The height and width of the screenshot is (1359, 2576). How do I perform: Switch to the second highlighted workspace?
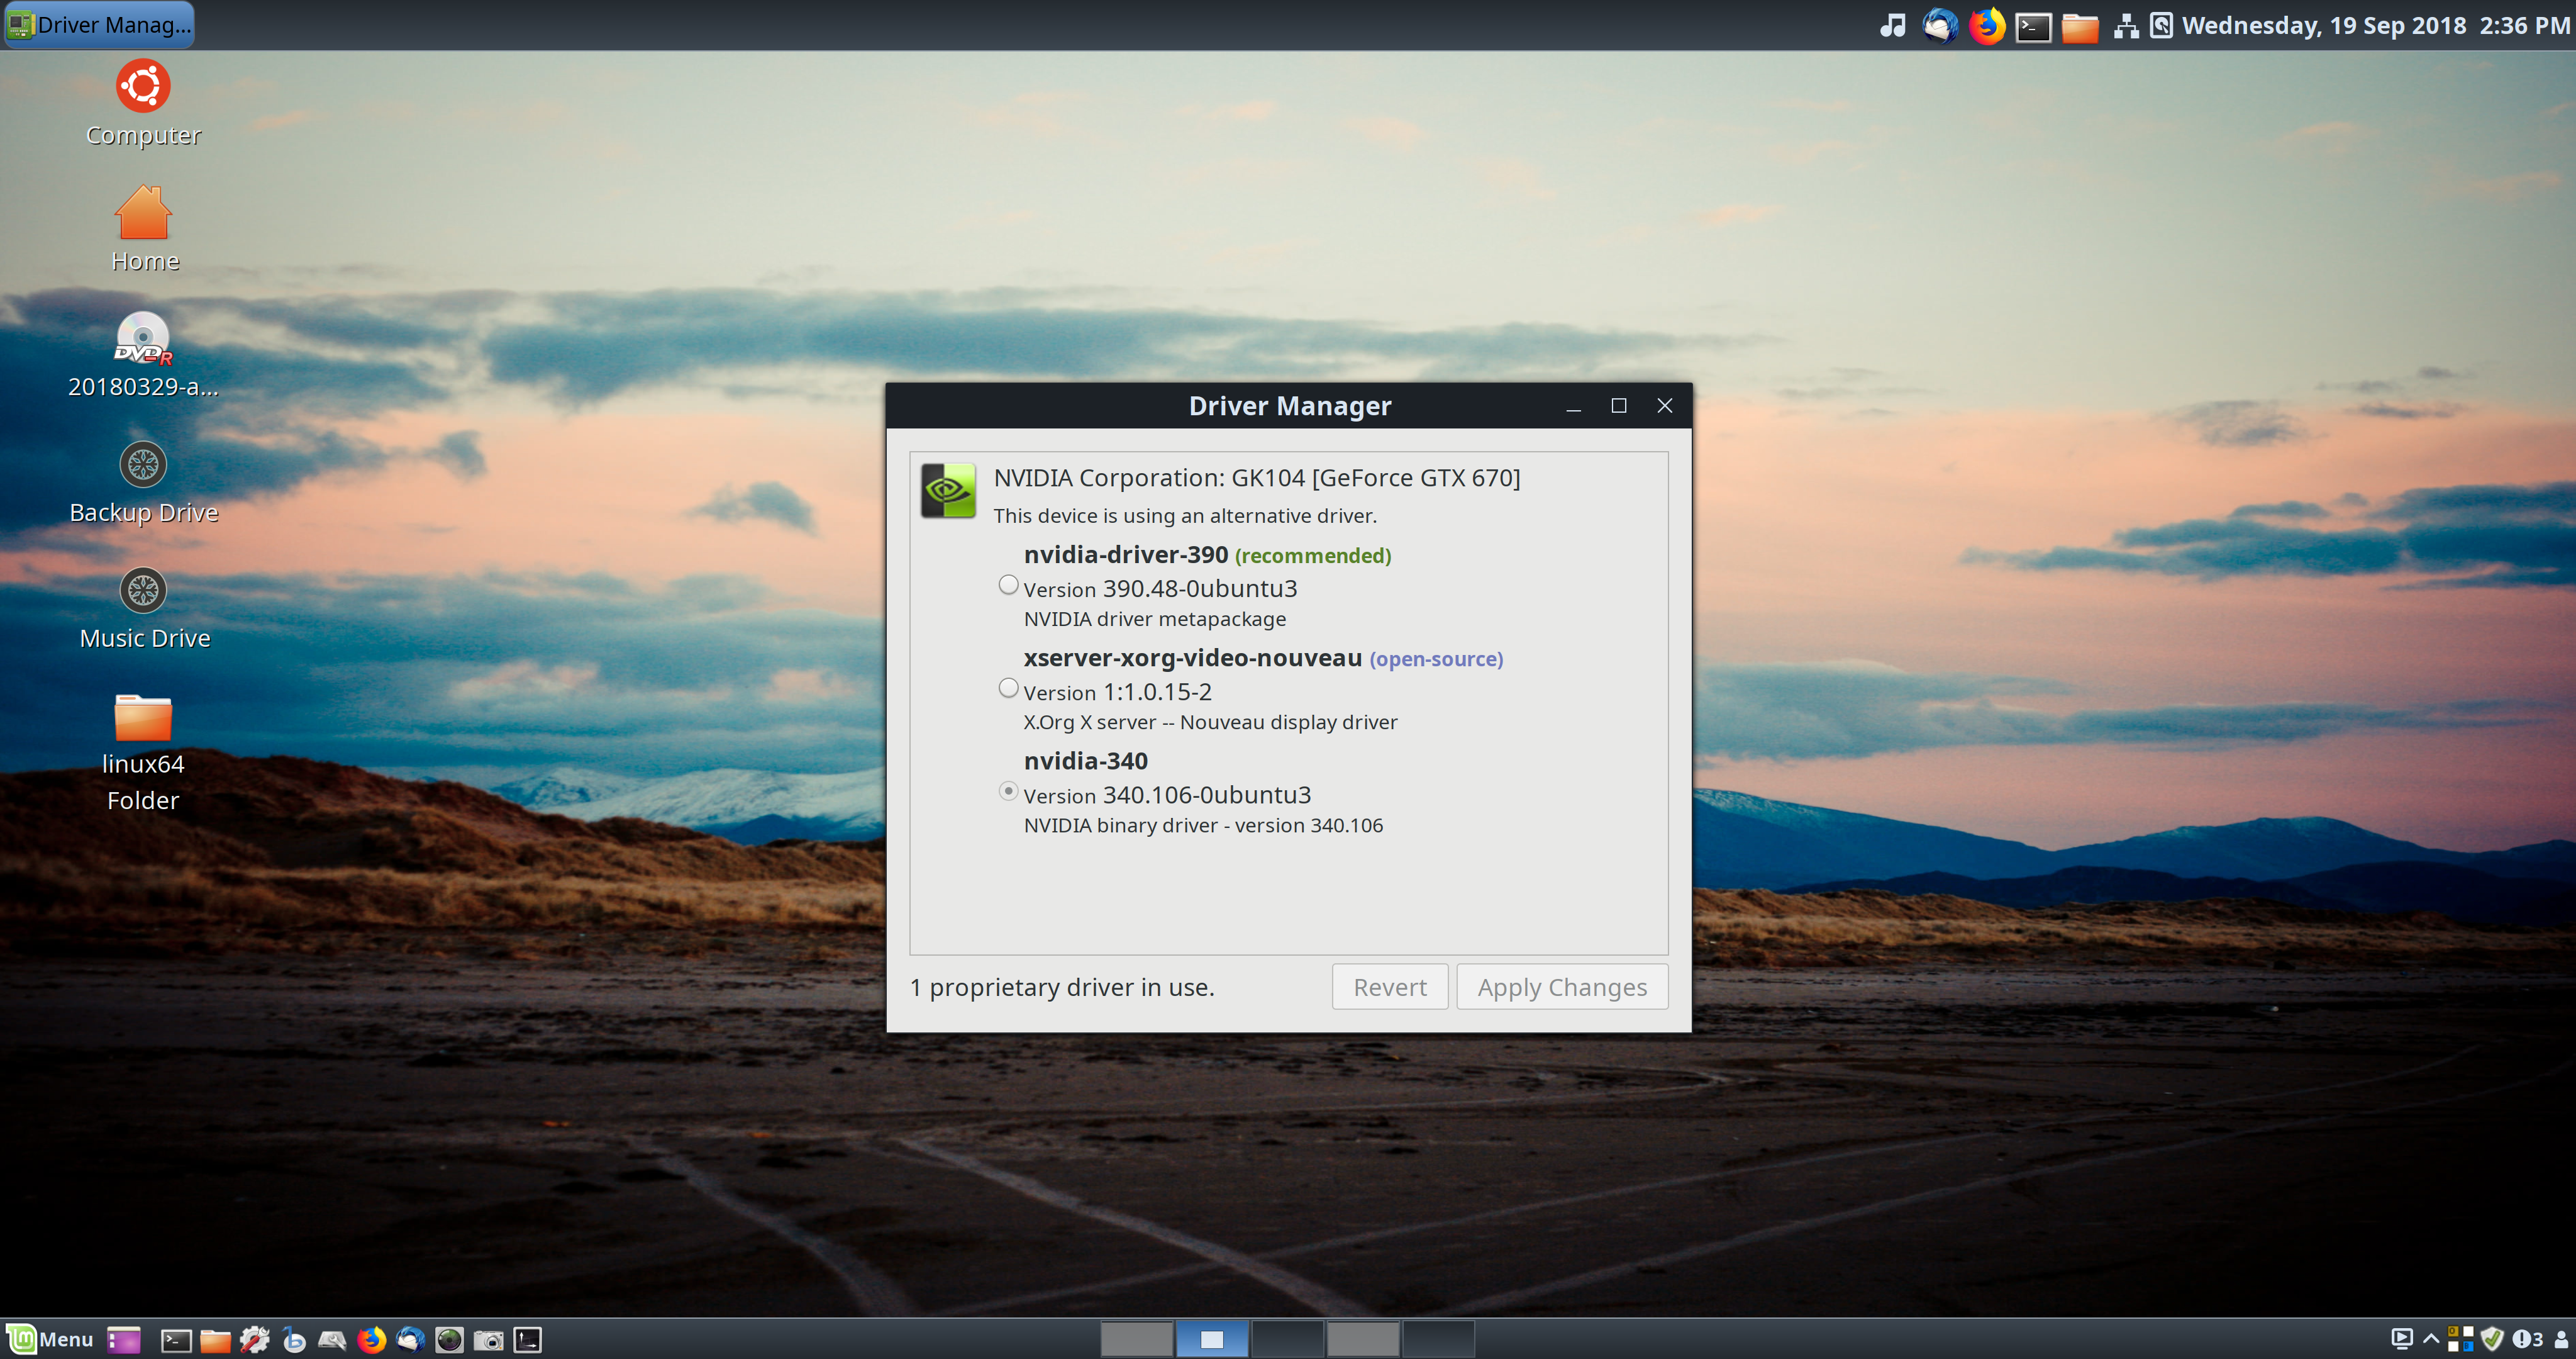coord(1212,1339)
